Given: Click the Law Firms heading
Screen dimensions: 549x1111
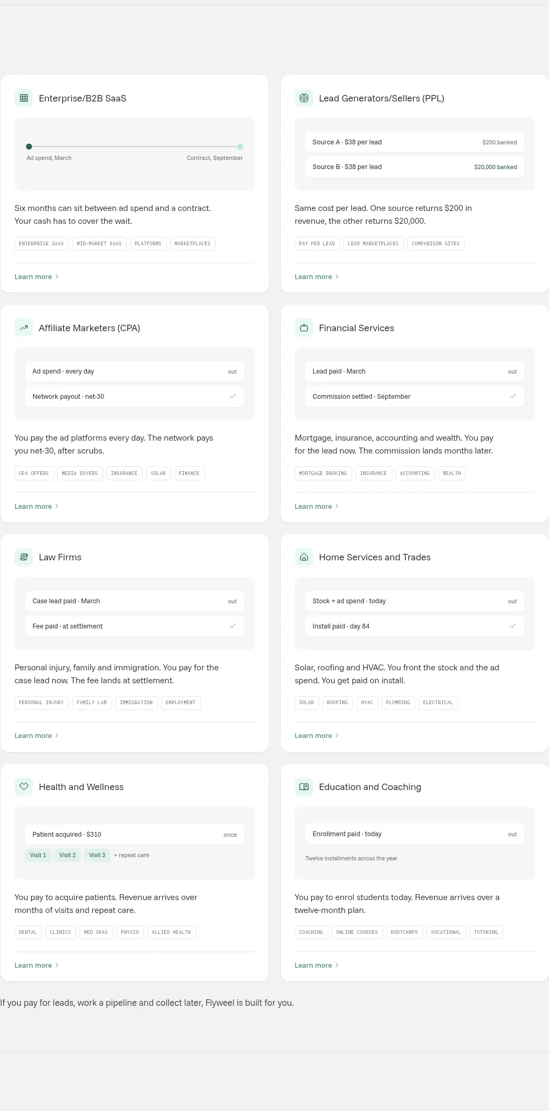Looking at the screenshot, I should pos(60,557).
